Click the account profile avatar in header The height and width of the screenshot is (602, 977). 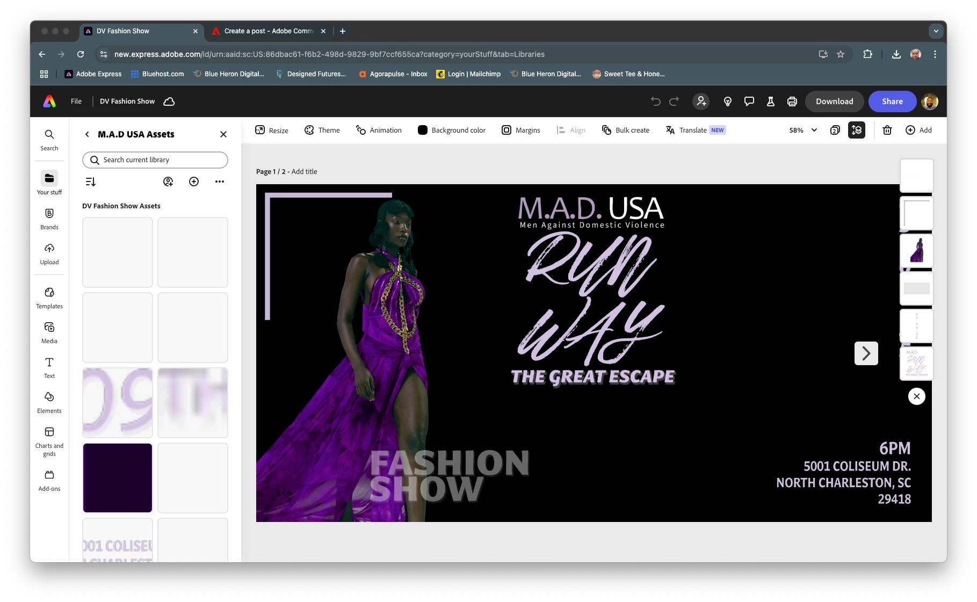point(930,101)
